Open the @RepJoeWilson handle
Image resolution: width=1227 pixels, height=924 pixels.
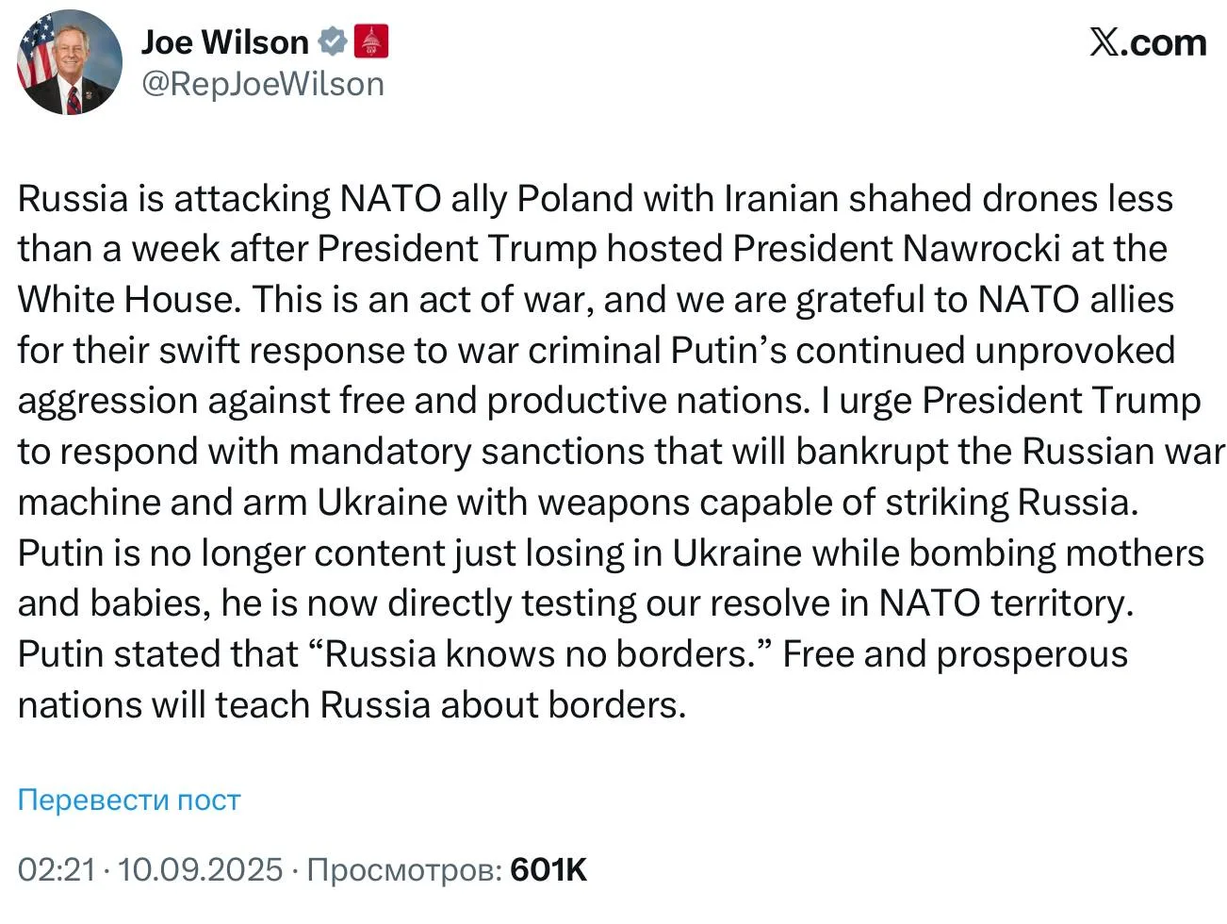coord(262,84)
